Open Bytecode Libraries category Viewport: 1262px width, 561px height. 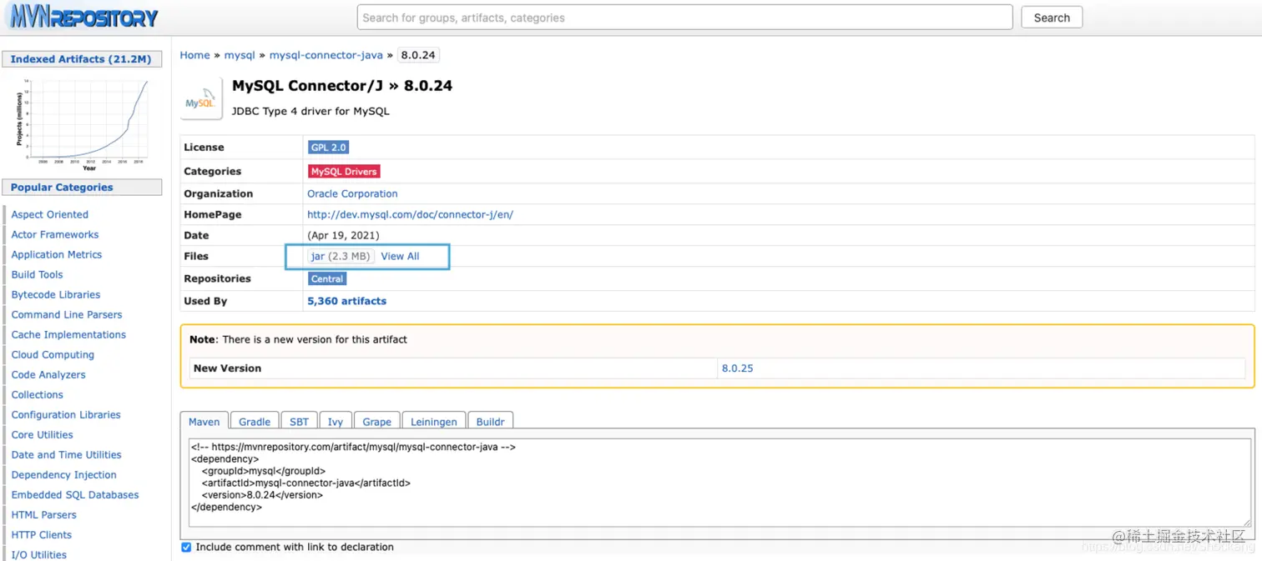pos(56,294)
